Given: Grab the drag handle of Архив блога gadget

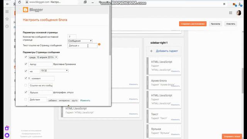Looking at the screenshot, I should (x=147, y=83).
